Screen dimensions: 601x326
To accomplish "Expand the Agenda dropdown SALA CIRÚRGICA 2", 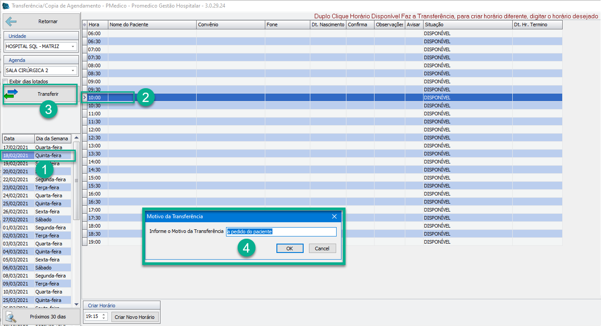I will pyautogui.click(x=73, y=70).
